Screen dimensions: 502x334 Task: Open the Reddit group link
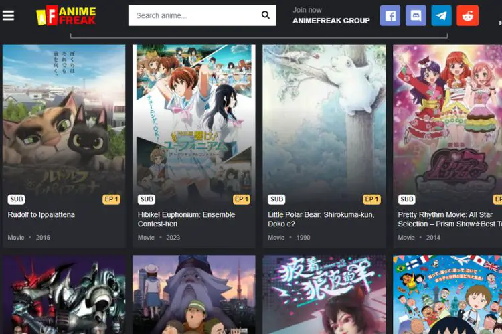(467, 15)
